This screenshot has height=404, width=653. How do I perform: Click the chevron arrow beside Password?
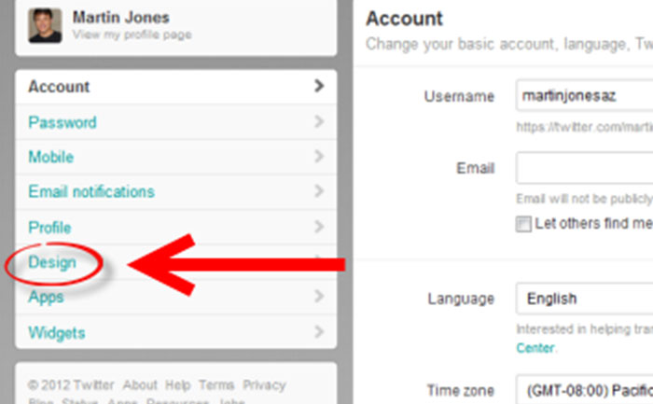coord(319,121)
